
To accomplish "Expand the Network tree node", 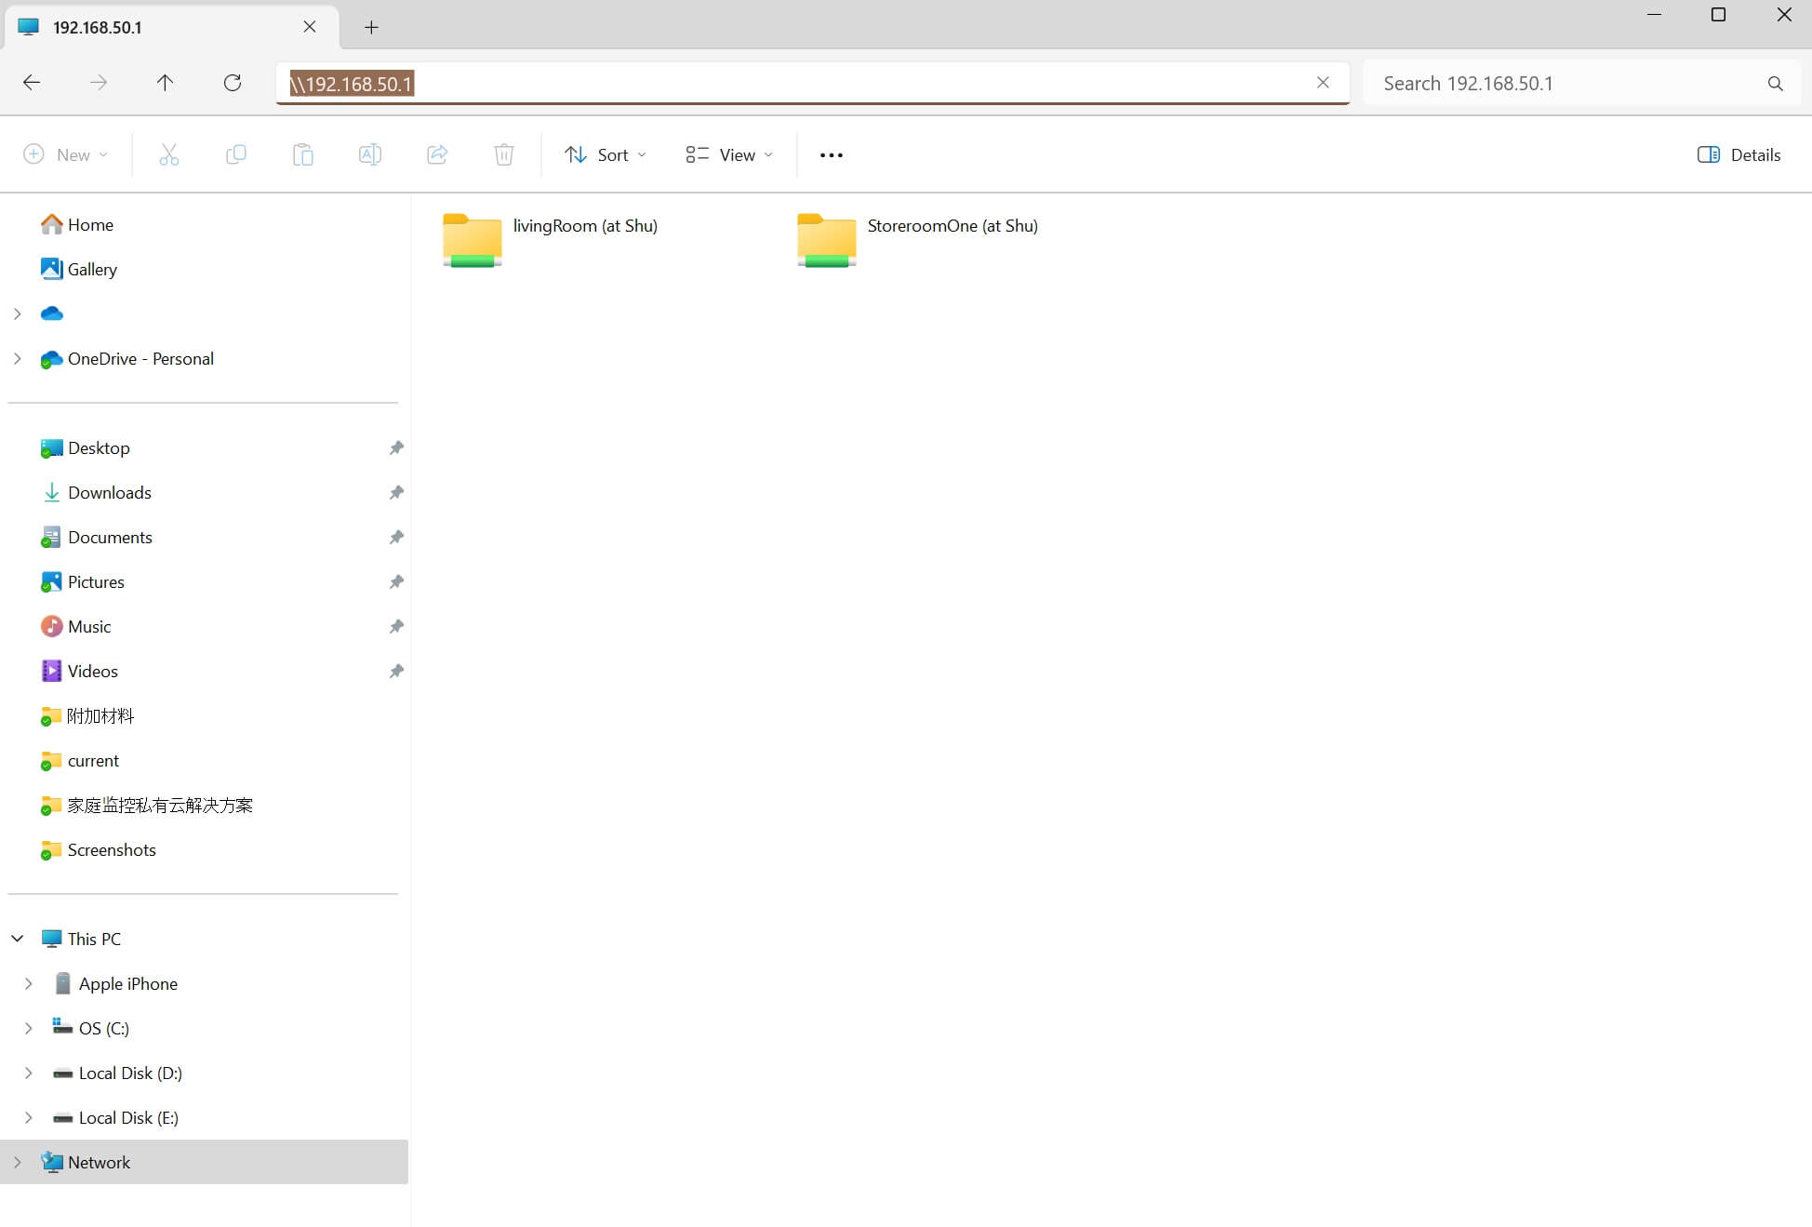I will [x=18, y=1162].
